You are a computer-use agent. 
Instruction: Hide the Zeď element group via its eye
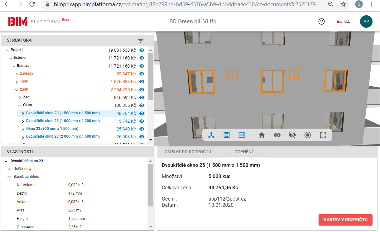(x=142, y=97)
